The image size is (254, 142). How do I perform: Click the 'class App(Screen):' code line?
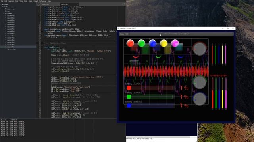[52, 47]
